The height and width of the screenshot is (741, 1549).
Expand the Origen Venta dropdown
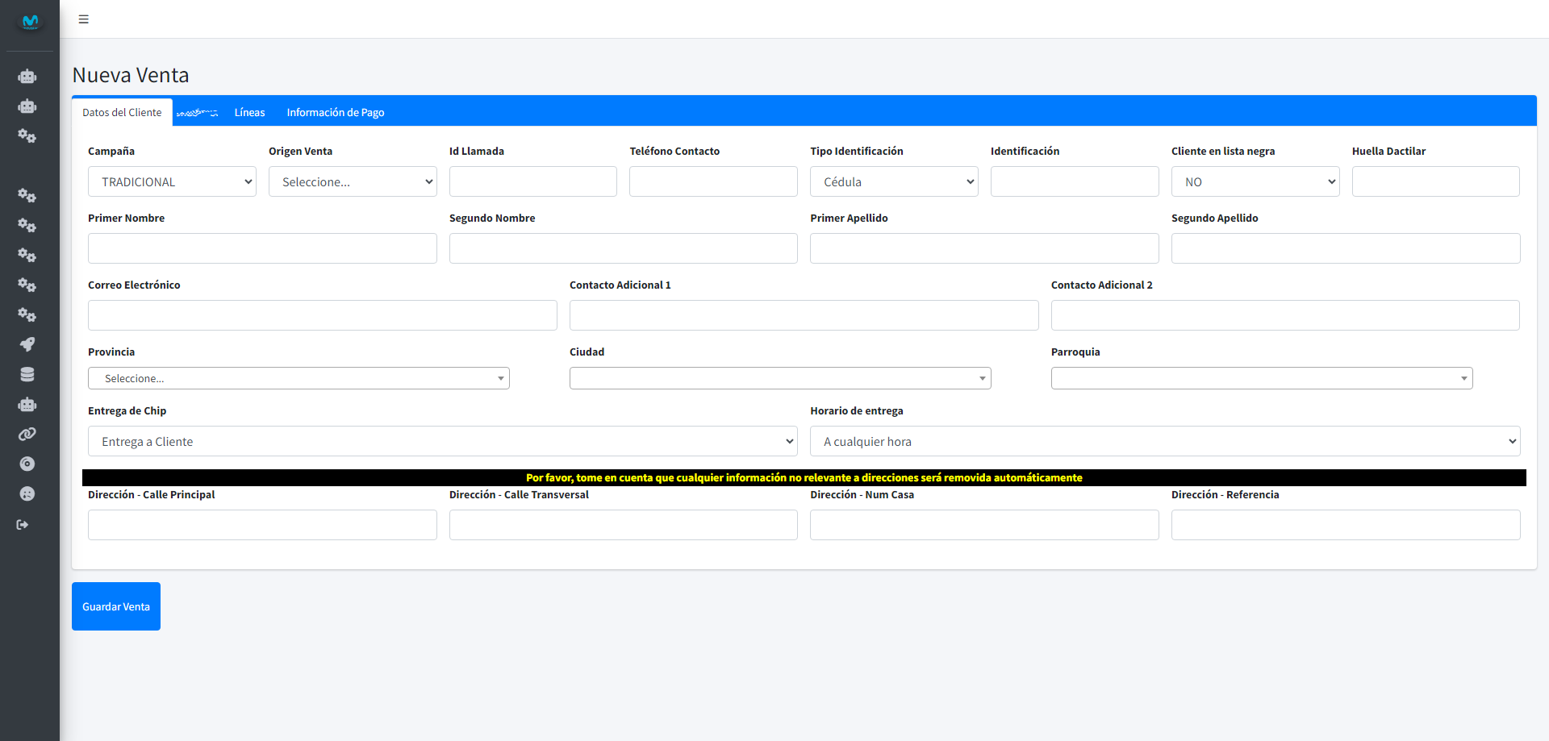pyautogui.click(x=353, y=181)
